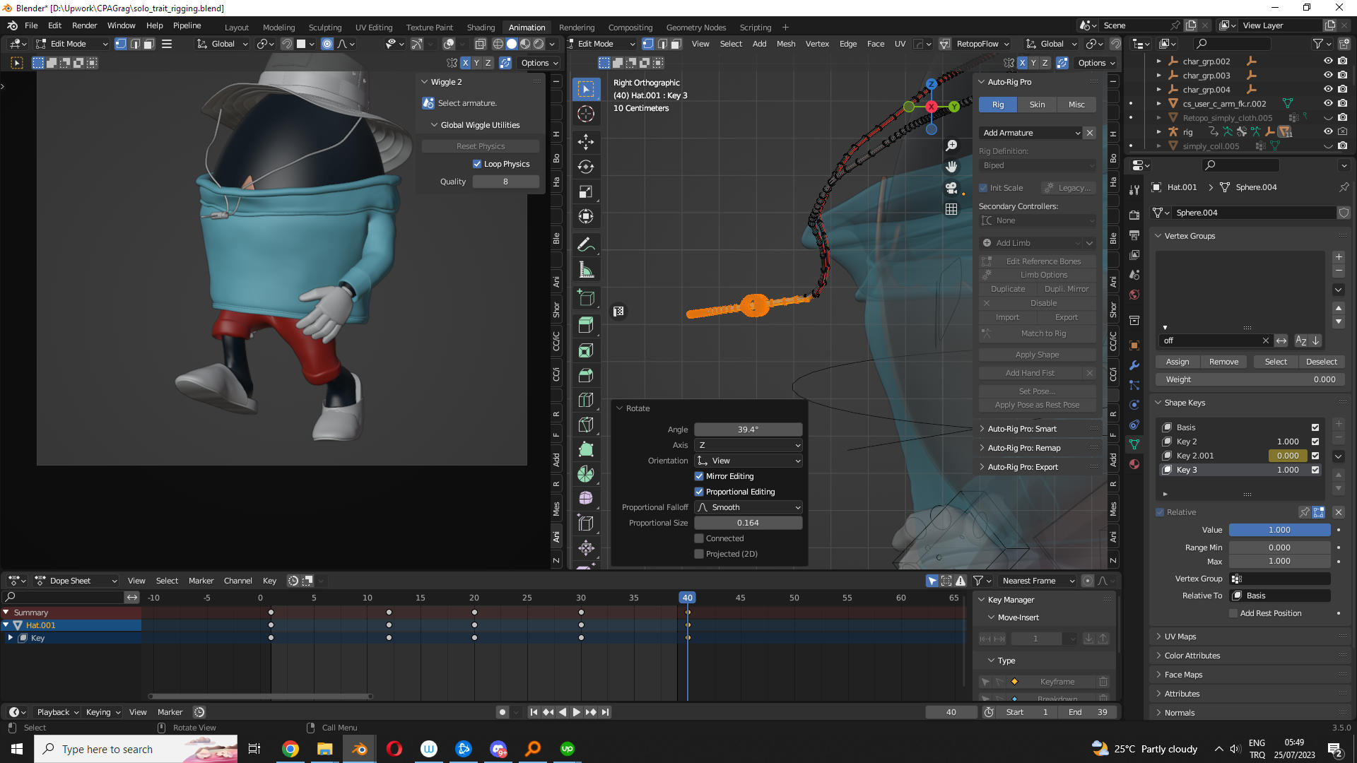The width and height of the screenshot is (1357, 763).
Task: Open the rotation Axis dropdown
Action: point(748,445)
